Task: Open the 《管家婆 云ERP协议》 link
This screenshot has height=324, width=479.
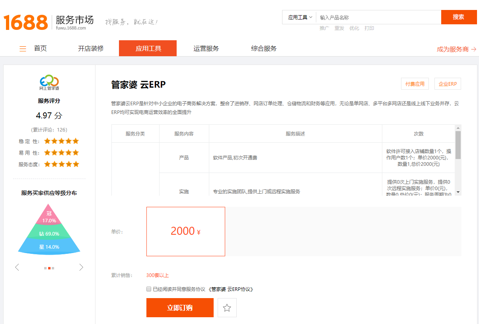Action: pos(231,289)
